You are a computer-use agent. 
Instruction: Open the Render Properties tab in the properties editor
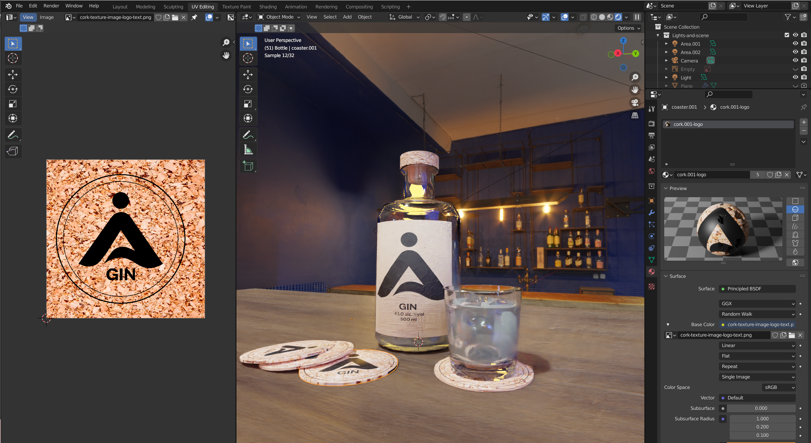coord(651,124)
